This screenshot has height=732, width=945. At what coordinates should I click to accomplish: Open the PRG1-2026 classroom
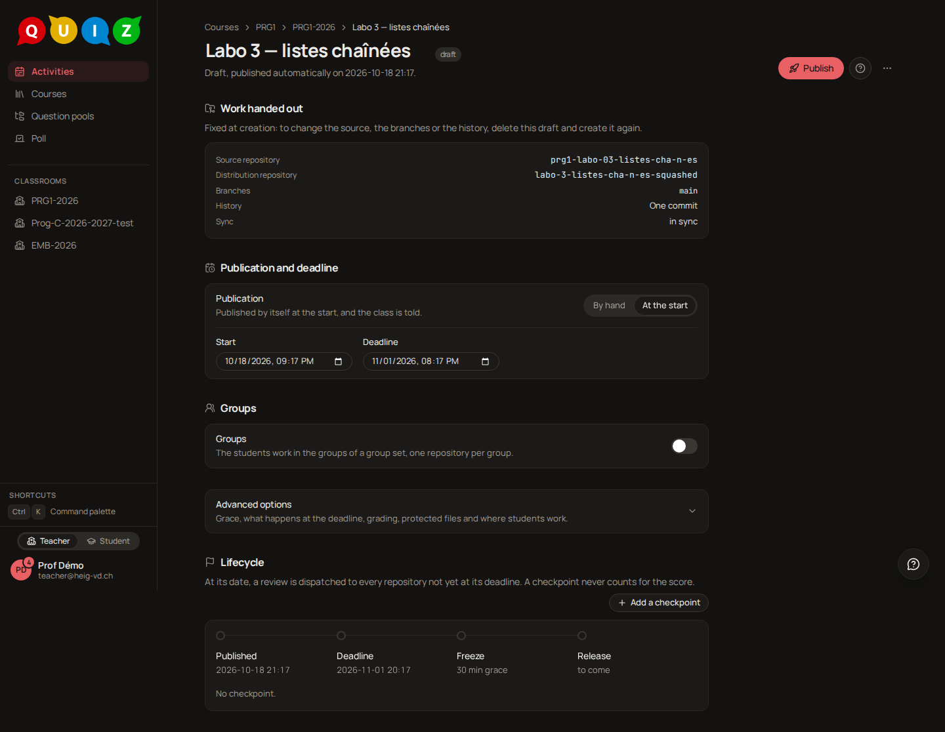79,201
